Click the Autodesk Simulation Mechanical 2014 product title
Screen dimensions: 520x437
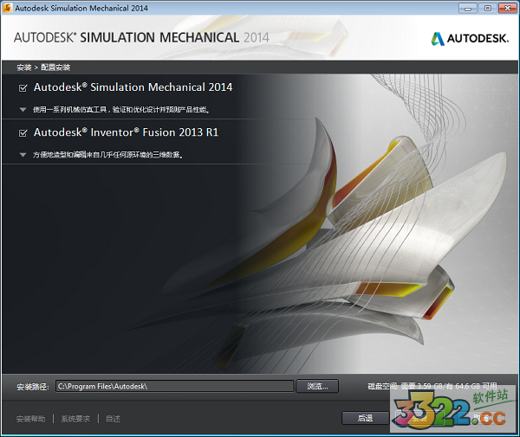(133, 87)
